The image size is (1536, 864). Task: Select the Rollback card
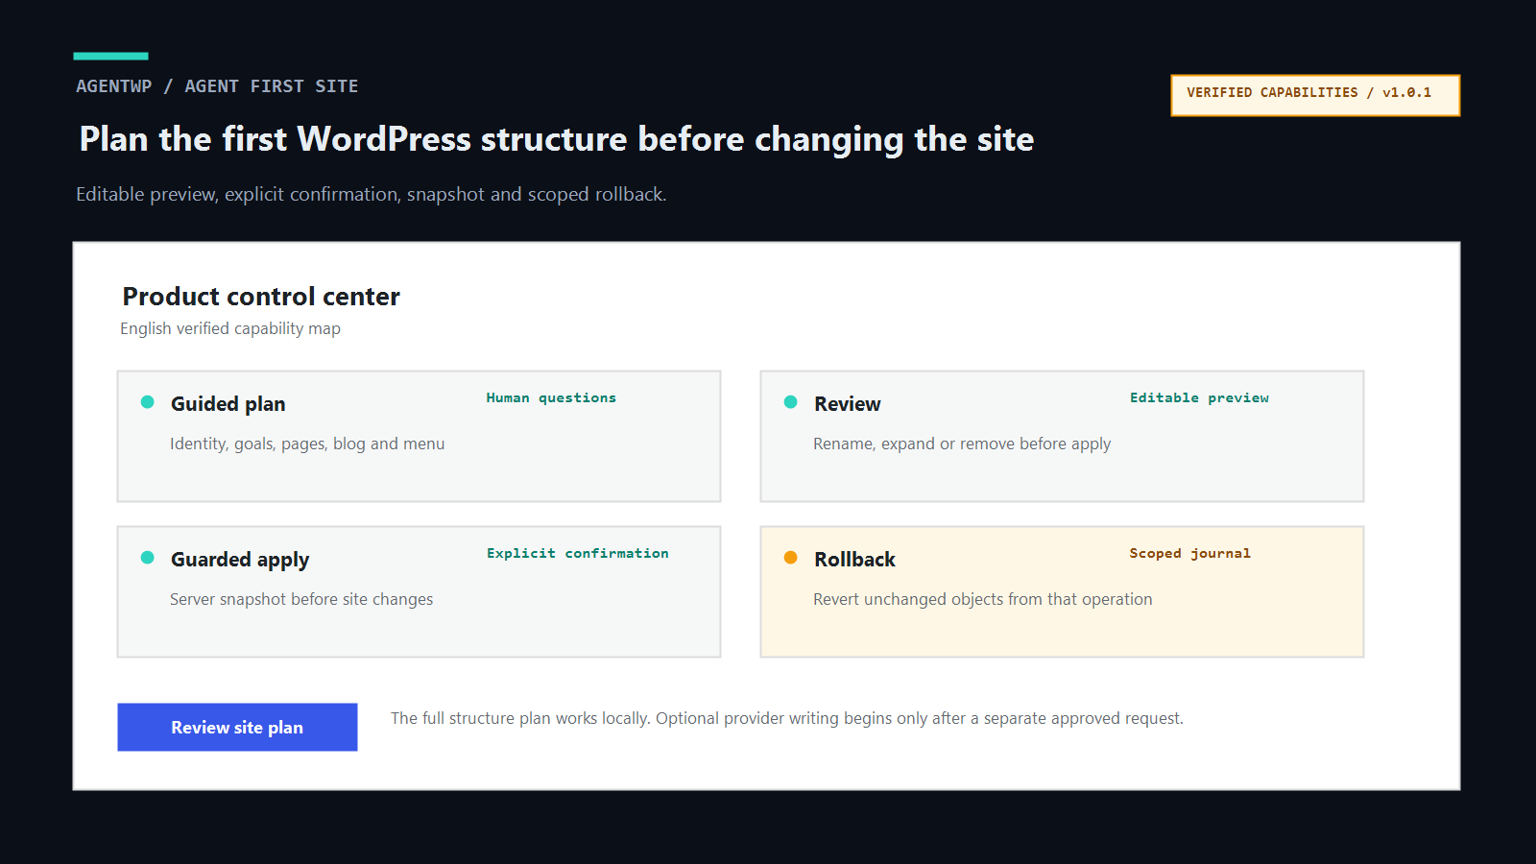[1062, 591]
